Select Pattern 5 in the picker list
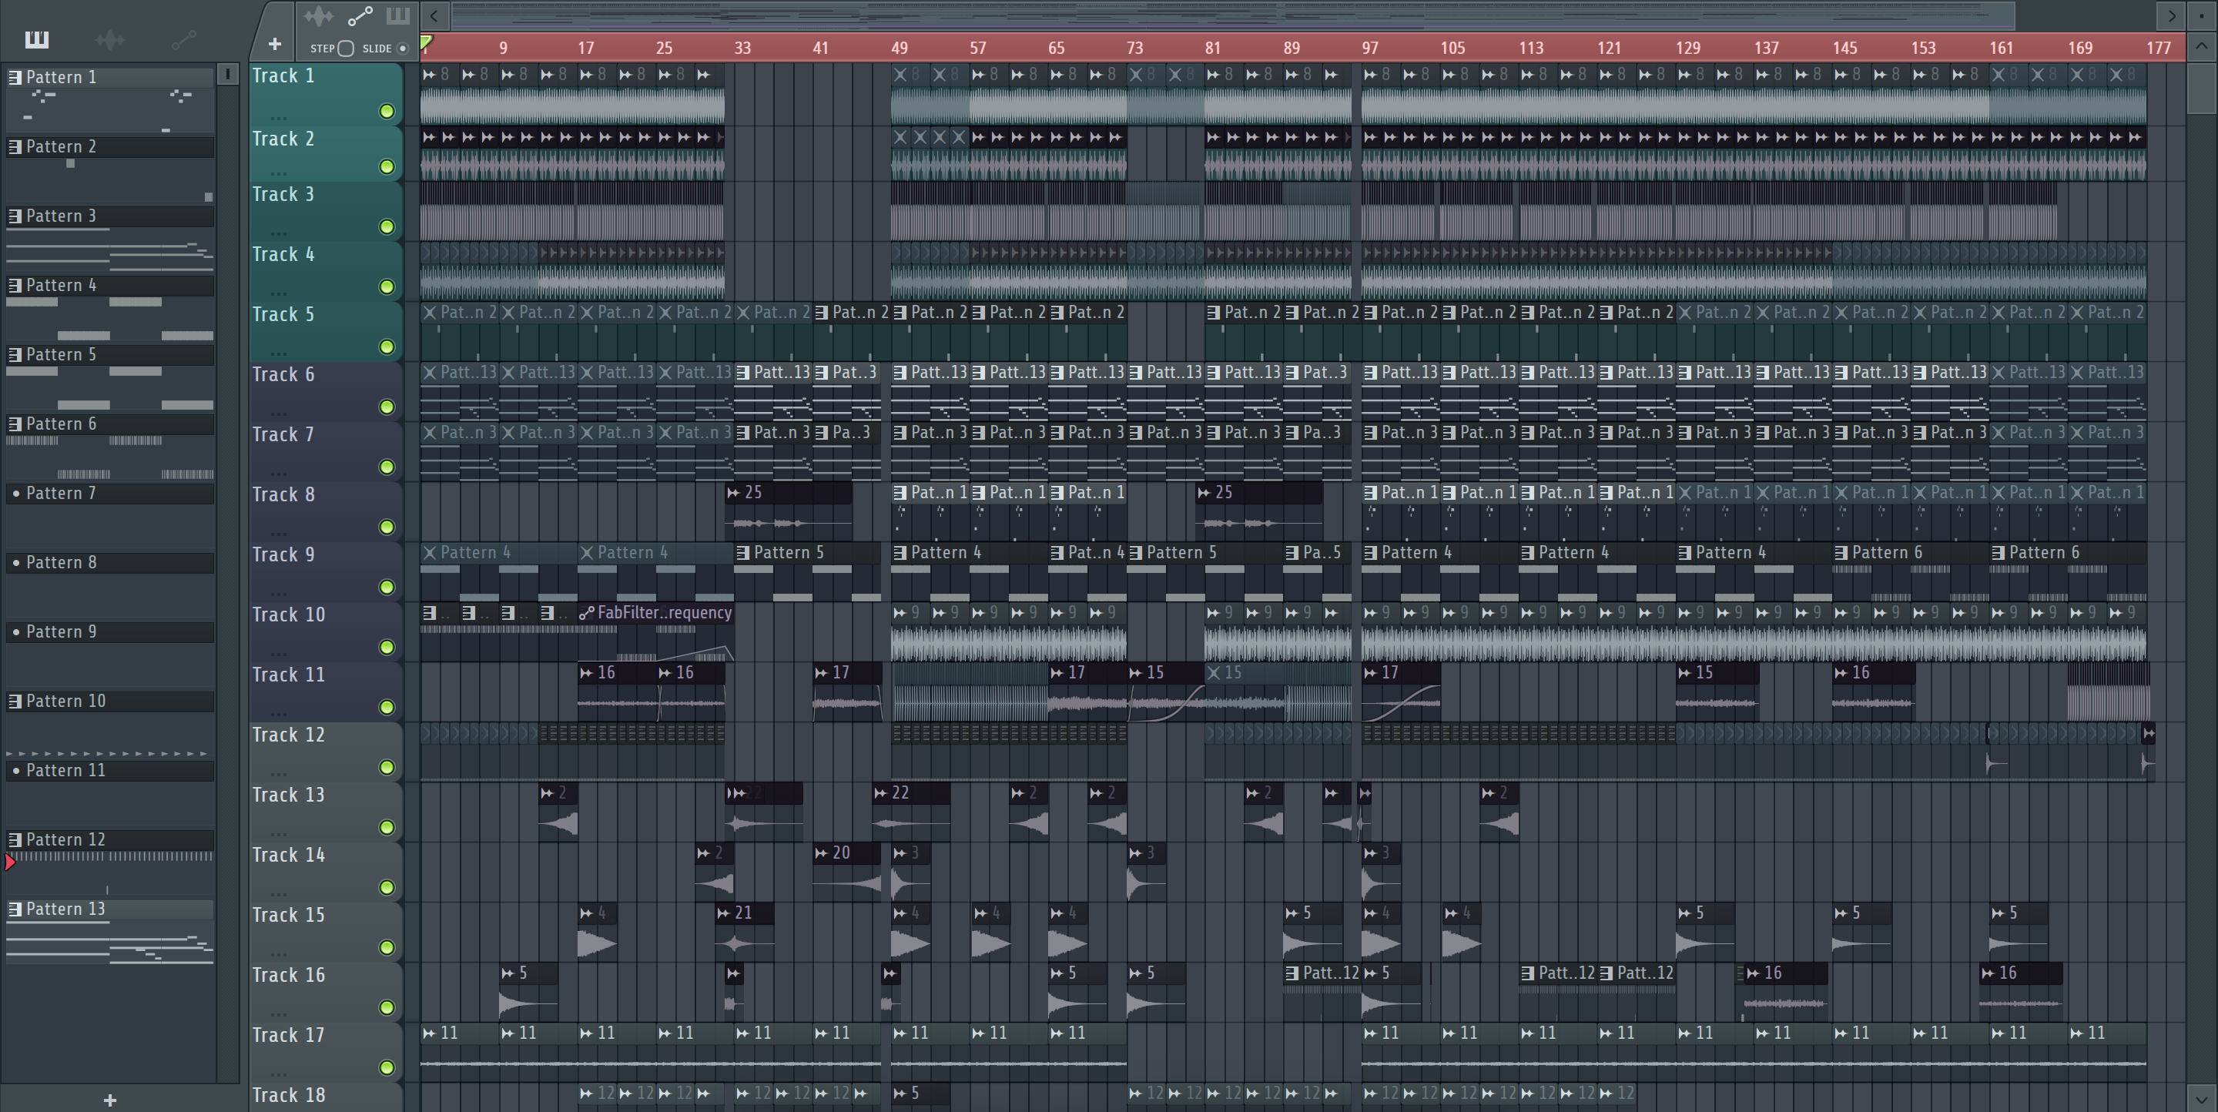Viewport: 2218px width, 1112px height. [110, 354]
